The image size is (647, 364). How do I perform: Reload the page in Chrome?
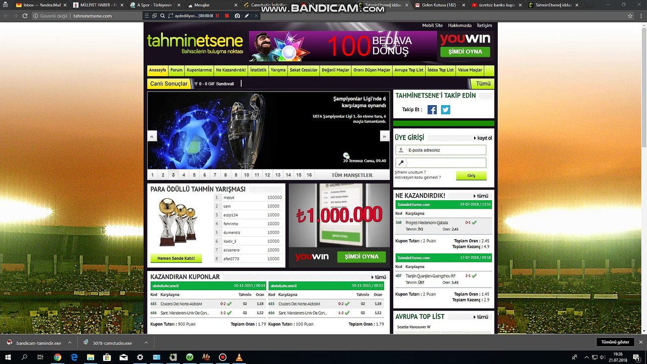click(x=24, y=16)
